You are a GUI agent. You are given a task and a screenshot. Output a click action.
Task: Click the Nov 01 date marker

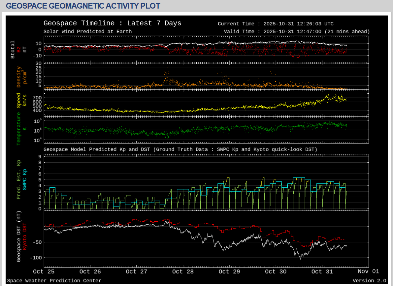tap(368, 271)
